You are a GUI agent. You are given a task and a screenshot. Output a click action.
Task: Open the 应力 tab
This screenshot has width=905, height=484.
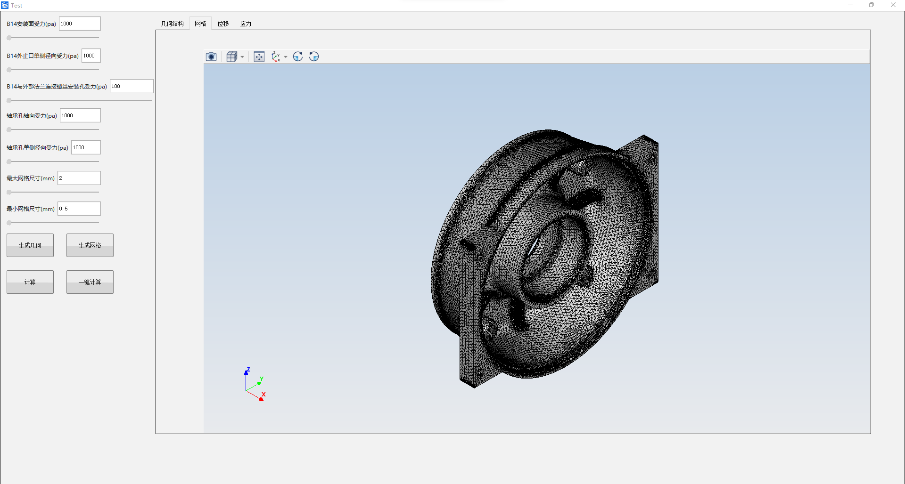[246, 24]
